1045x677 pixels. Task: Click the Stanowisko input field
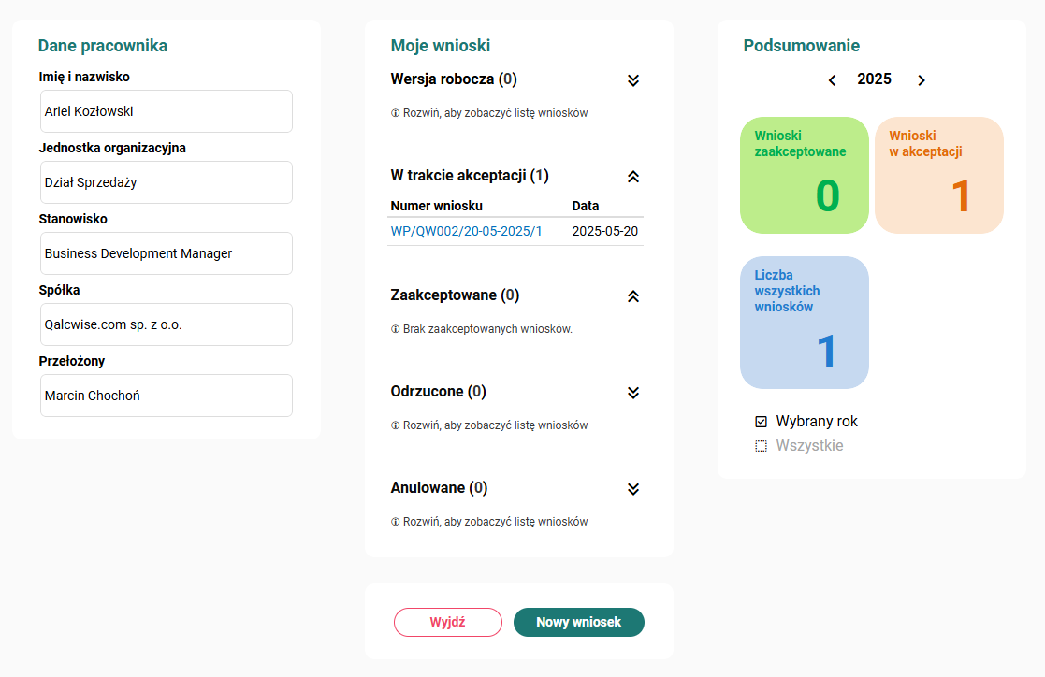[167, 253]
